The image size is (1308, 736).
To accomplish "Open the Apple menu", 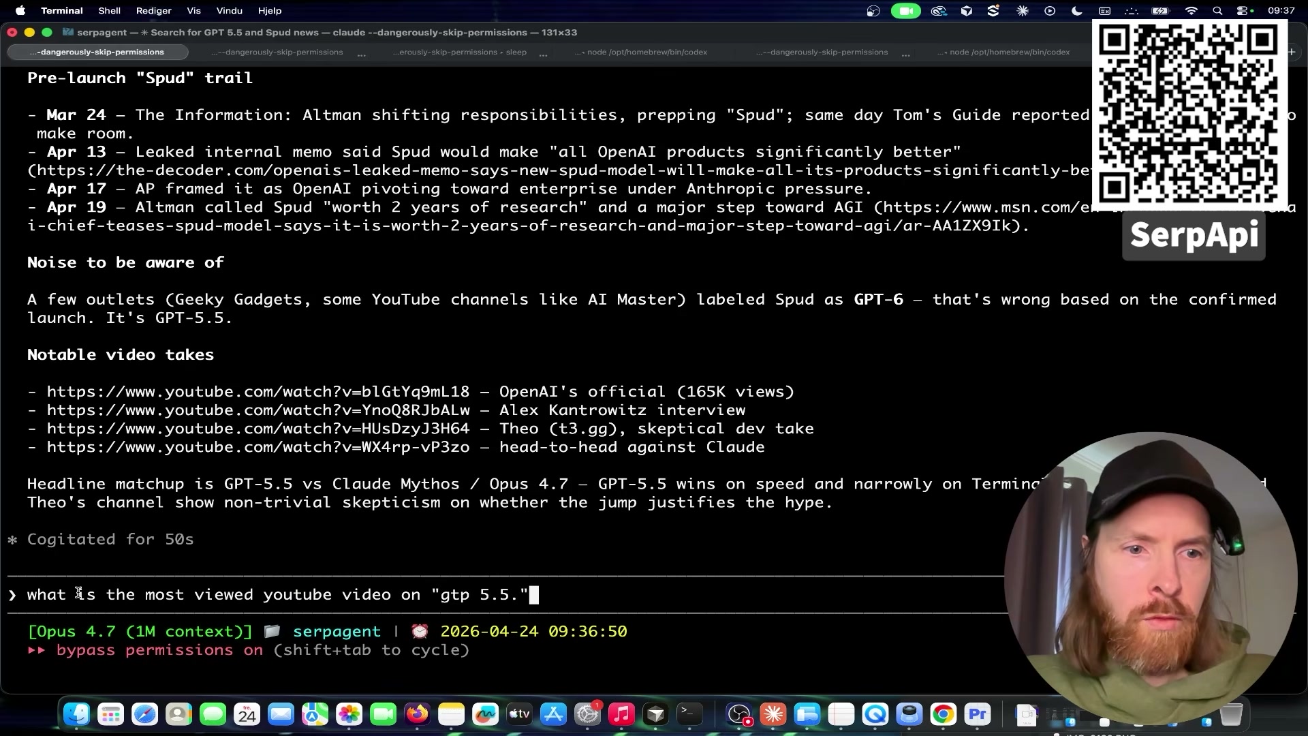I will pos(20,11).
